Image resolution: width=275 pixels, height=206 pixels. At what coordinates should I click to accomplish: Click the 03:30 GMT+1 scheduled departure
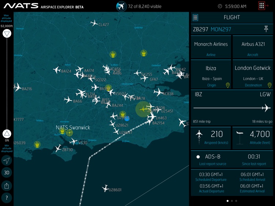click(x=211, y=177)
